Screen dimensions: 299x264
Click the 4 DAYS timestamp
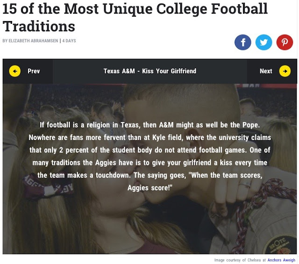[68, 41]
